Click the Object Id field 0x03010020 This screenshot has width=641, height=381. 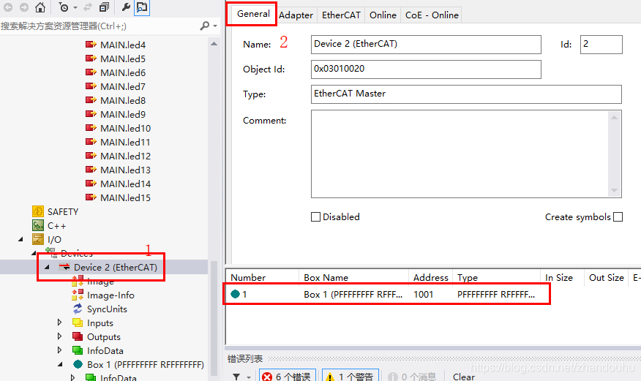click(x=426, y=69)
